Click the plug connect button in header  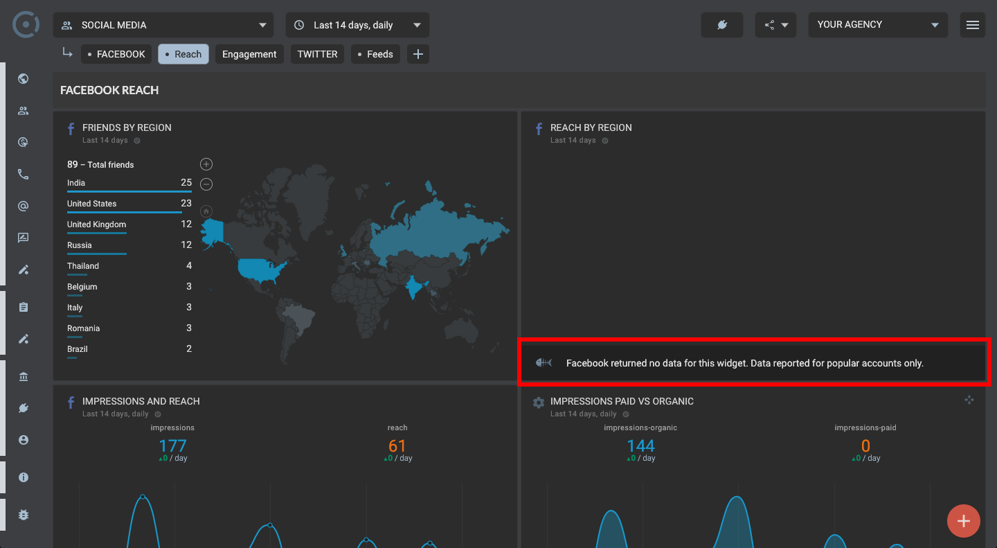[721, 25]
